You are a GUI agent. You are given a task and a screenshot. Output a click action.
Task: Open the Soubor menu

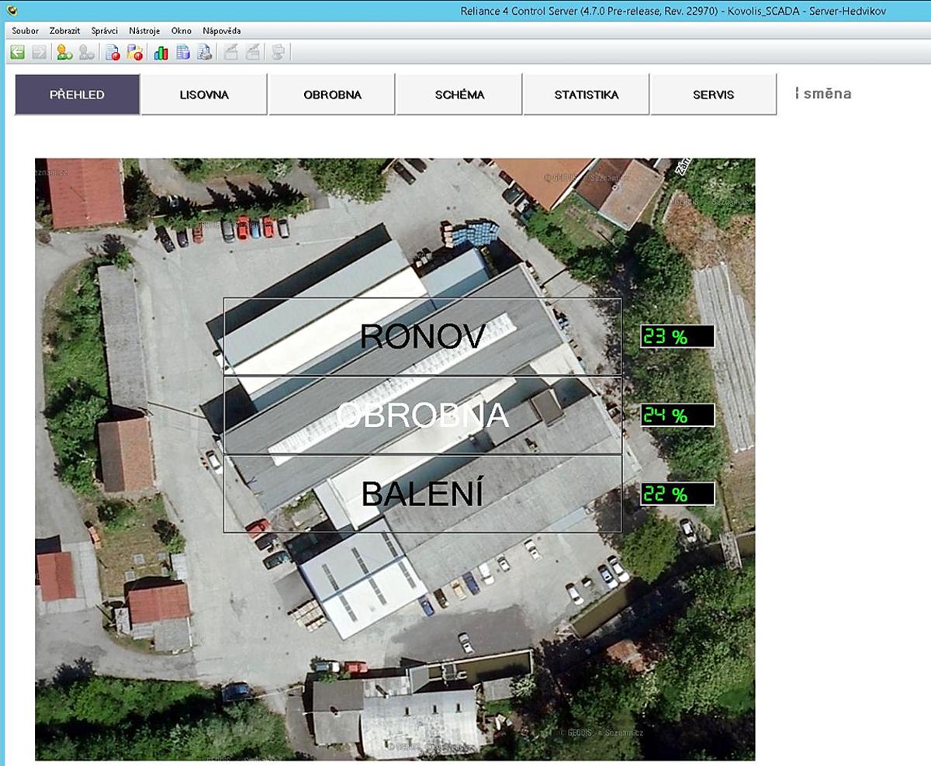(x=25, y=31)
